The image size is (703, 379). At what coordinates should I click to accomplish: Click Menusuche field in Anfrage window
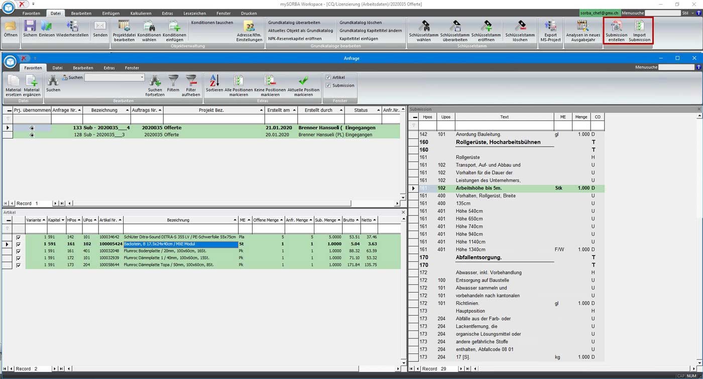(676, 67)
